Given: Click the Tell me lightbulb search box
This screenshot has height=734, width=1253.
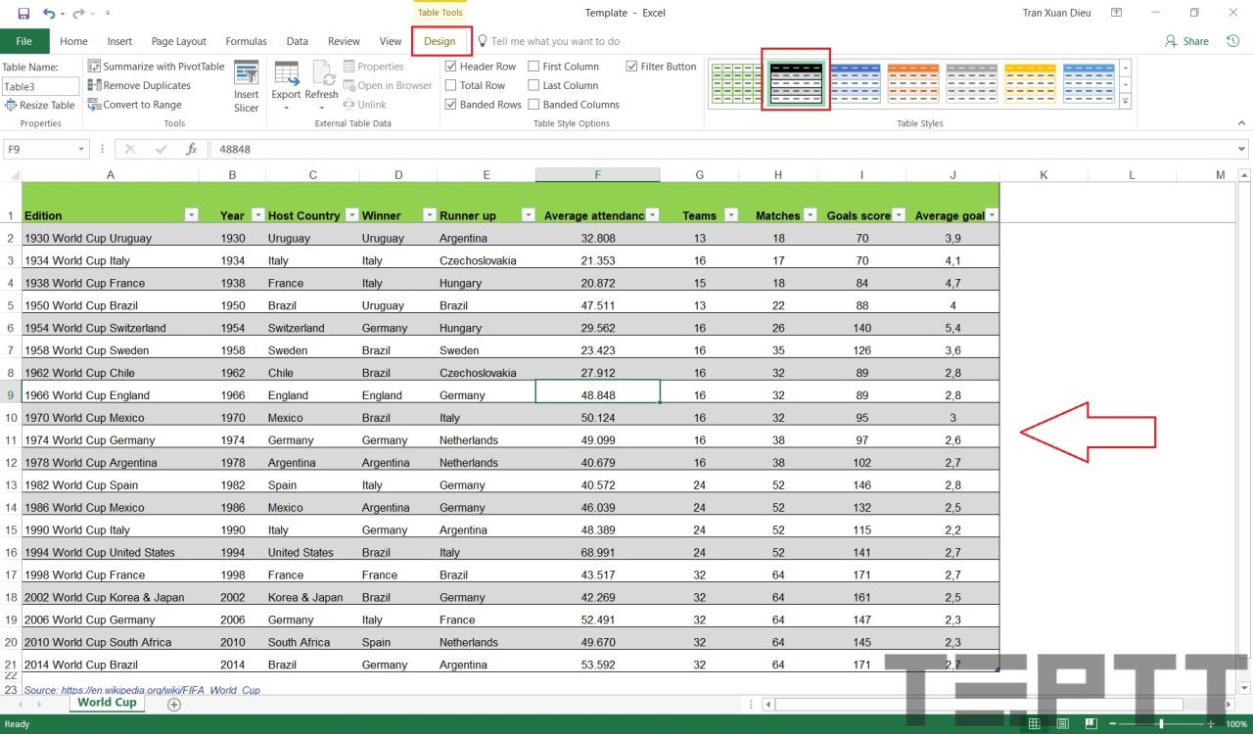Looking at the screenshot, I should click(x=548, y=41).
